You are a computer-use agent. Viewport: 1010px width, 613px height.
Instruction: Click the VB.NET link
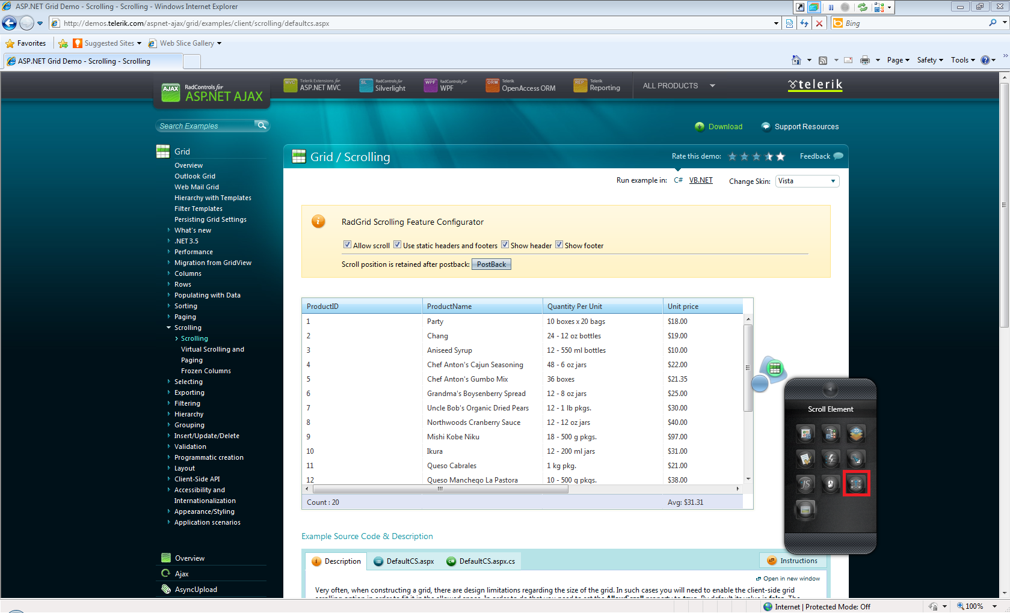(701, 180)
